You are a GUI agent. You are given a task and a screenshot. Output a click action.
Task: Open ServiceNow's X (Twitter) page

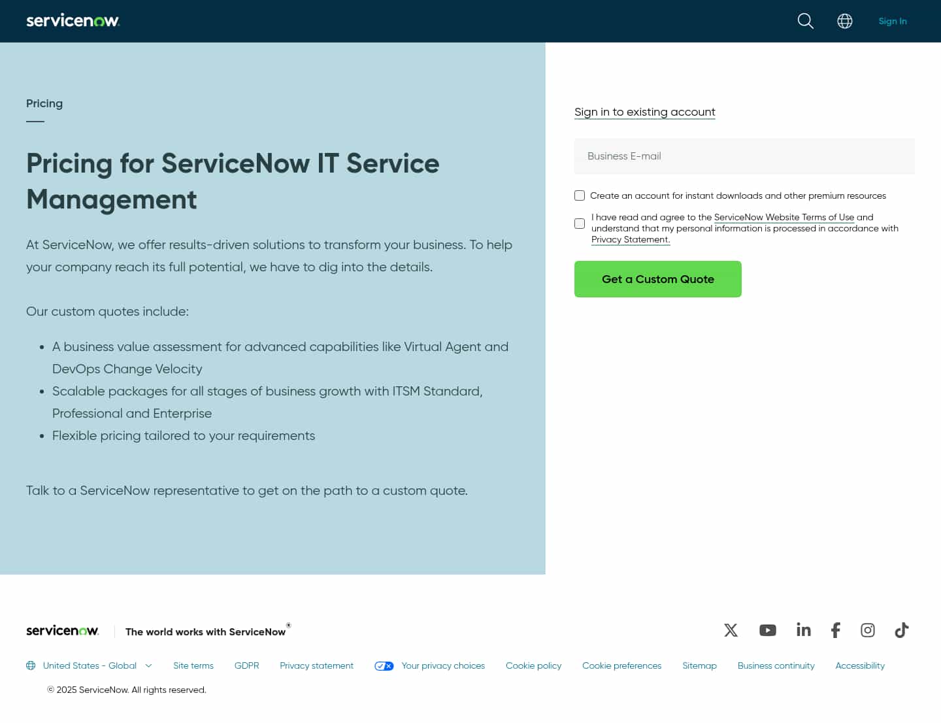731,630
